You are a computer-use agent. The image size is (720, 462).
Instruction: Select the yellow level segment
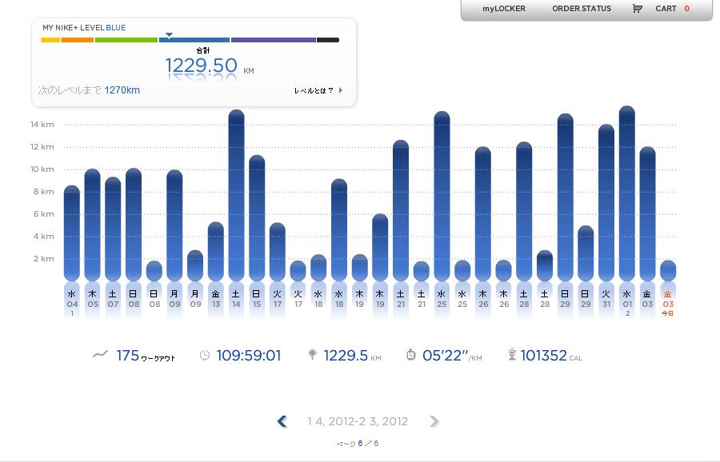[x=50, y=40]
